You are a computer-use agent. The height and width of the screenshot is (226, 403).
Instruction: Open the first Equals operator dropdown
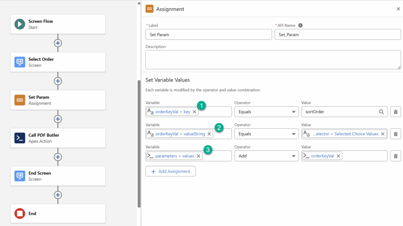click(x=266, y=112)
